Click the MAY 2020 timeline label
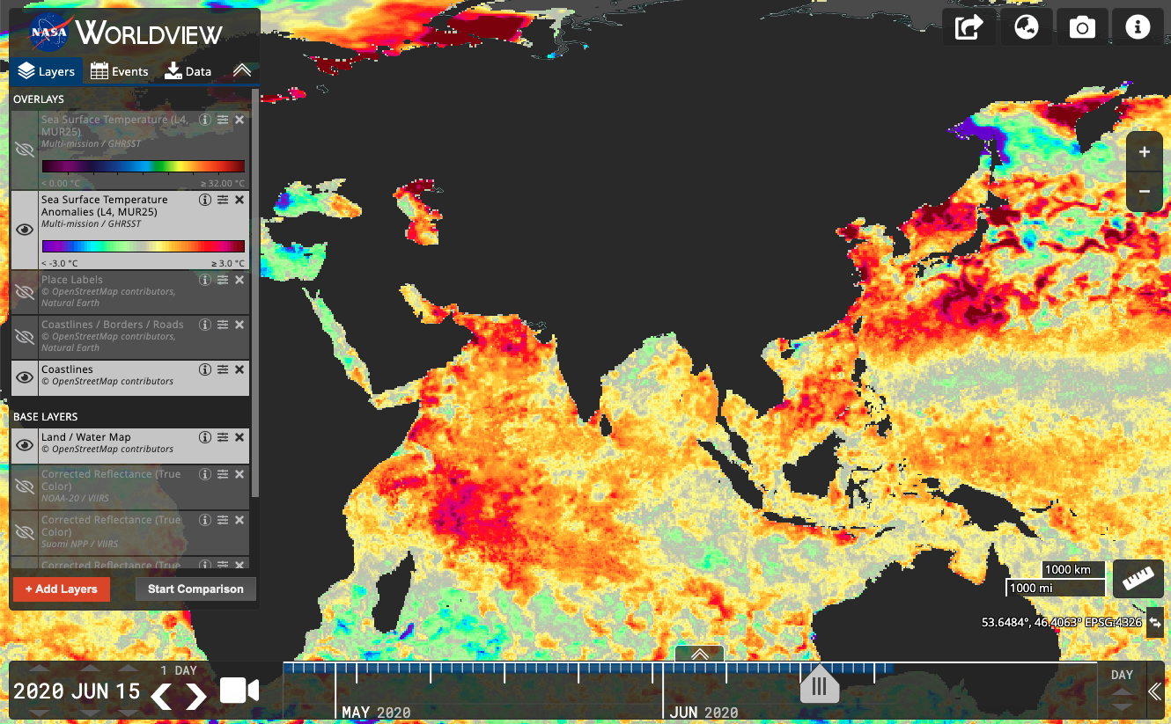The image size is (1171, 724). [x=376, y=712]
